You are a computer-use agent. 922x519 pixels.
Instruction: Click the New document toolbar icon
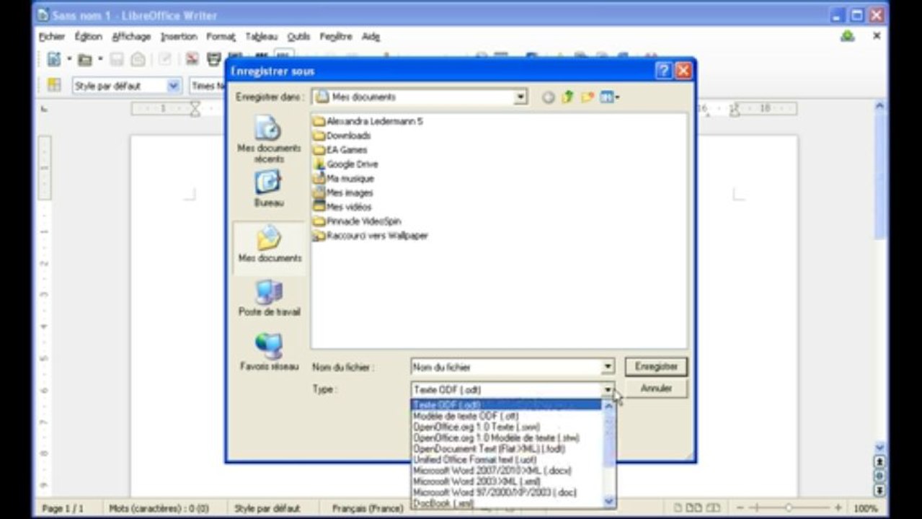53,59
